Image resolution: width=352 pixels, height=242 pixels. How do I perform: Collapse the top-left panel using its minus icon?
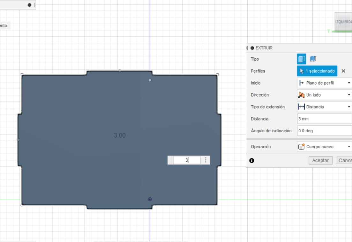29,5
